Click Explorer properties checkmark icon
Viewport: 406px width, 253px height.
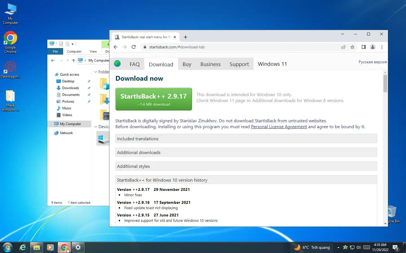tap(61, 44)
